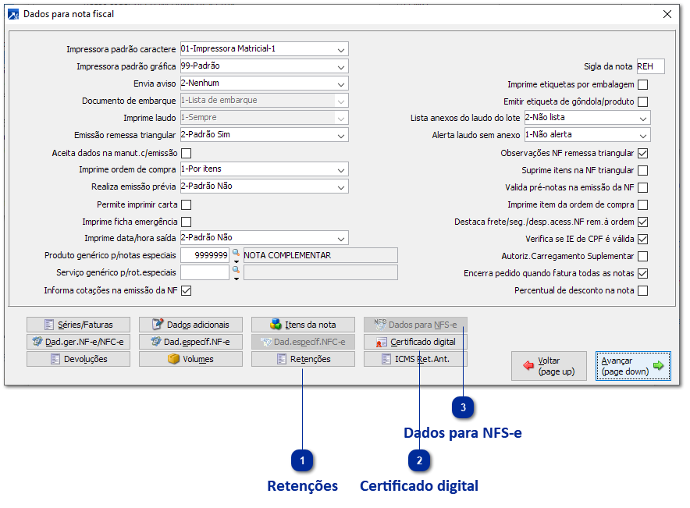
Task: Enable Permite imprimir carta checkbox
Action: click(x=186, y=204)
